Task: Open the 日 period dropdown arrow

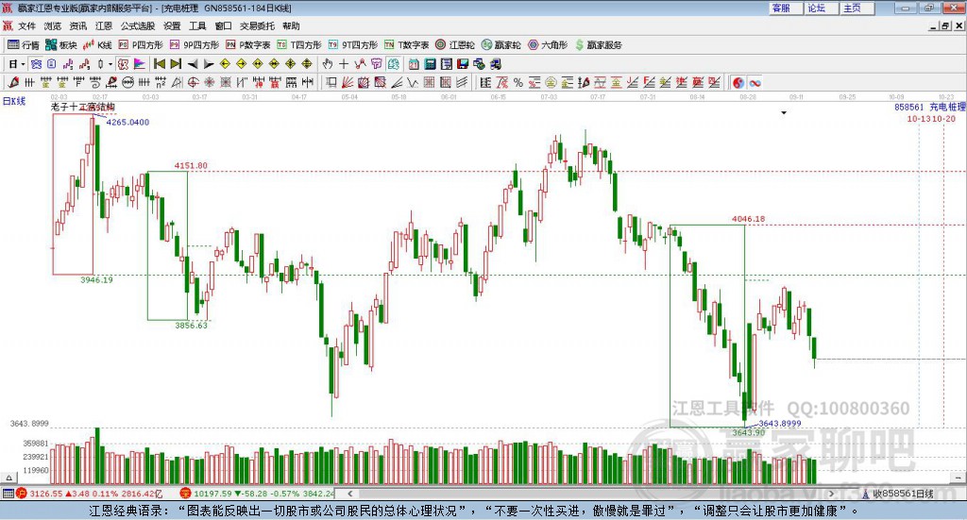Action: click(23, 64)
